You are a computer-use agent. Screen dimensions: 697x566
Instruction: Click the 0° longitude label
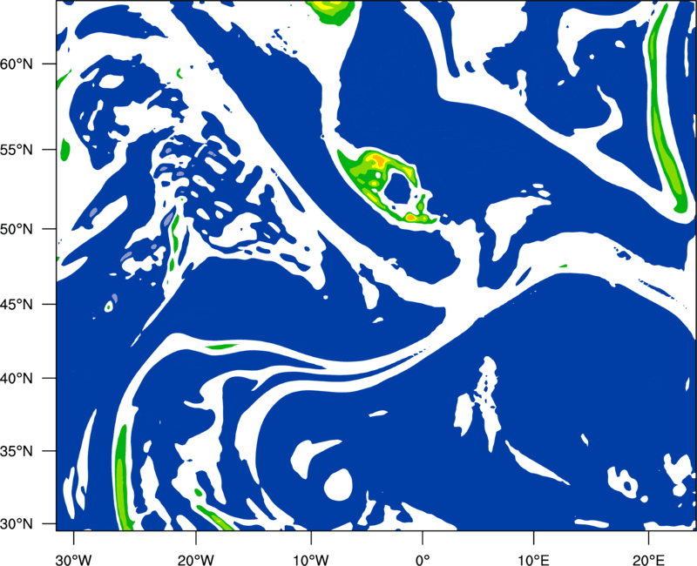[x=423, y=560]
